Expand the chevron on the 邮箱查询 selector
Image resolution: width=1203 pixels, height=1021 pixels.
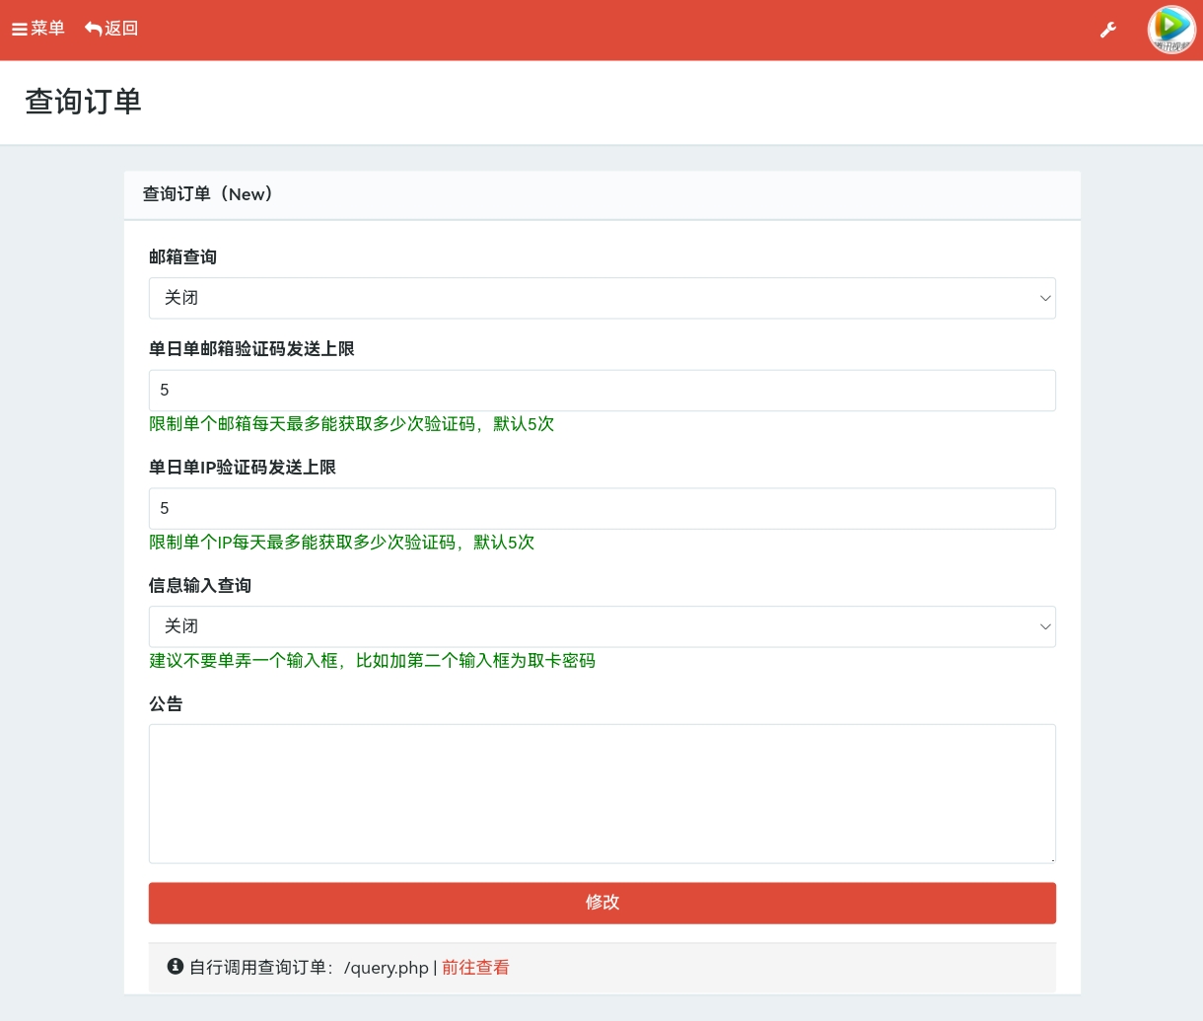coord(1044,297)
